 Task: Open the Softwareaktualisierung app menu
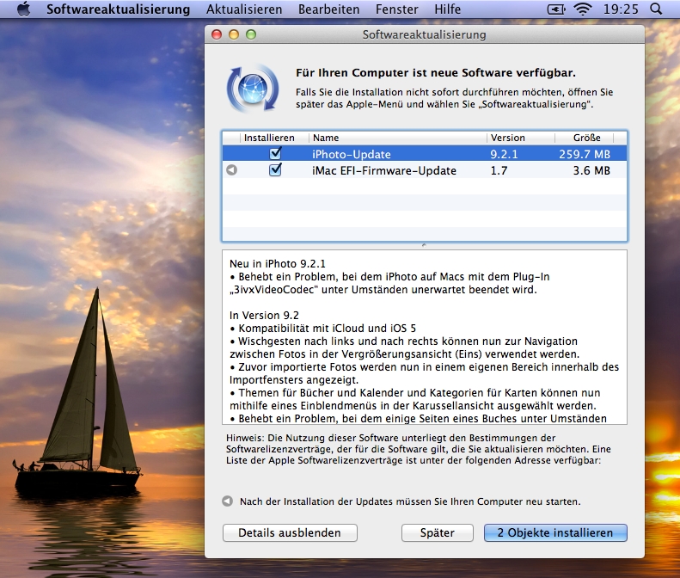[118, 9]
